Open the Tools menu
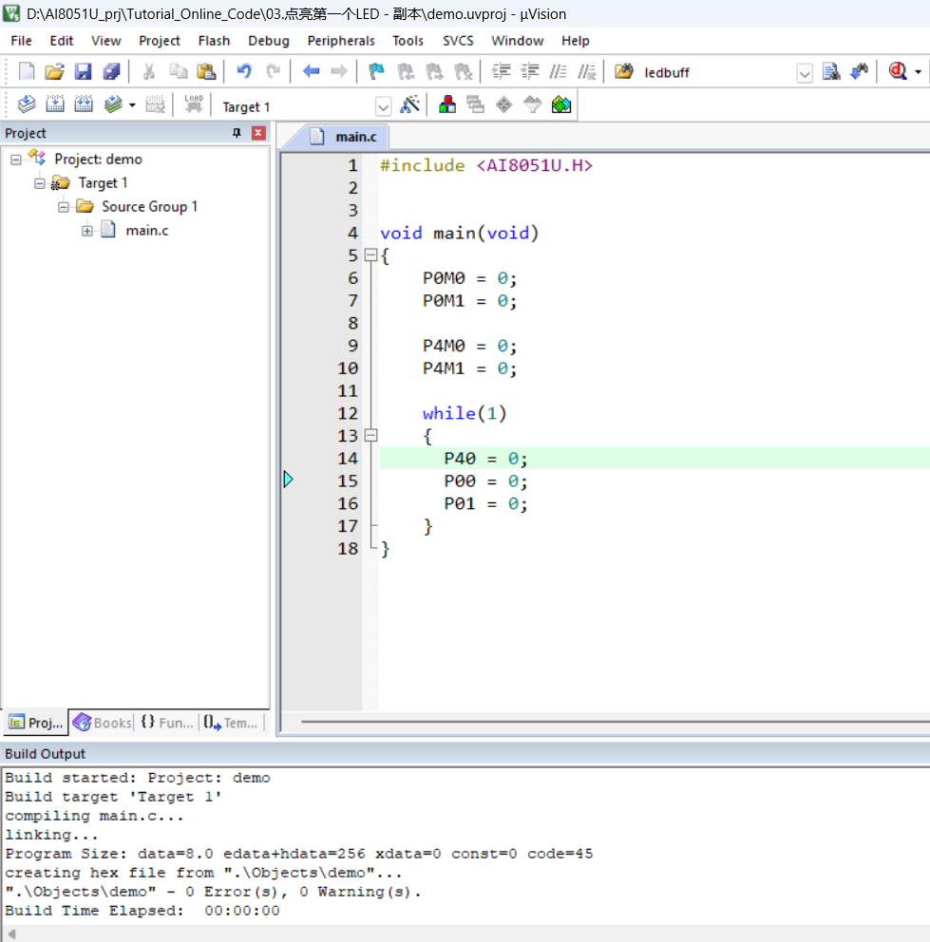 [408, 41]
